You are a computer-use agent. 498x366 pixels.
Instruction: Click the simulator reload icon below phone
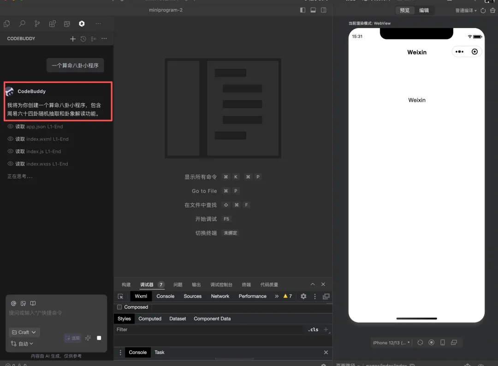(x=420, y=342)
